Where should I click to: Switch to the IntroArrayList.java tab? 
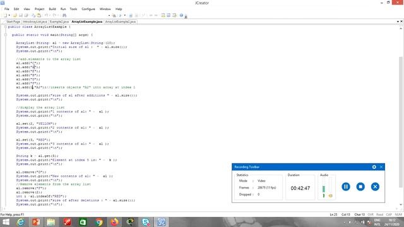tap(35, 21)
